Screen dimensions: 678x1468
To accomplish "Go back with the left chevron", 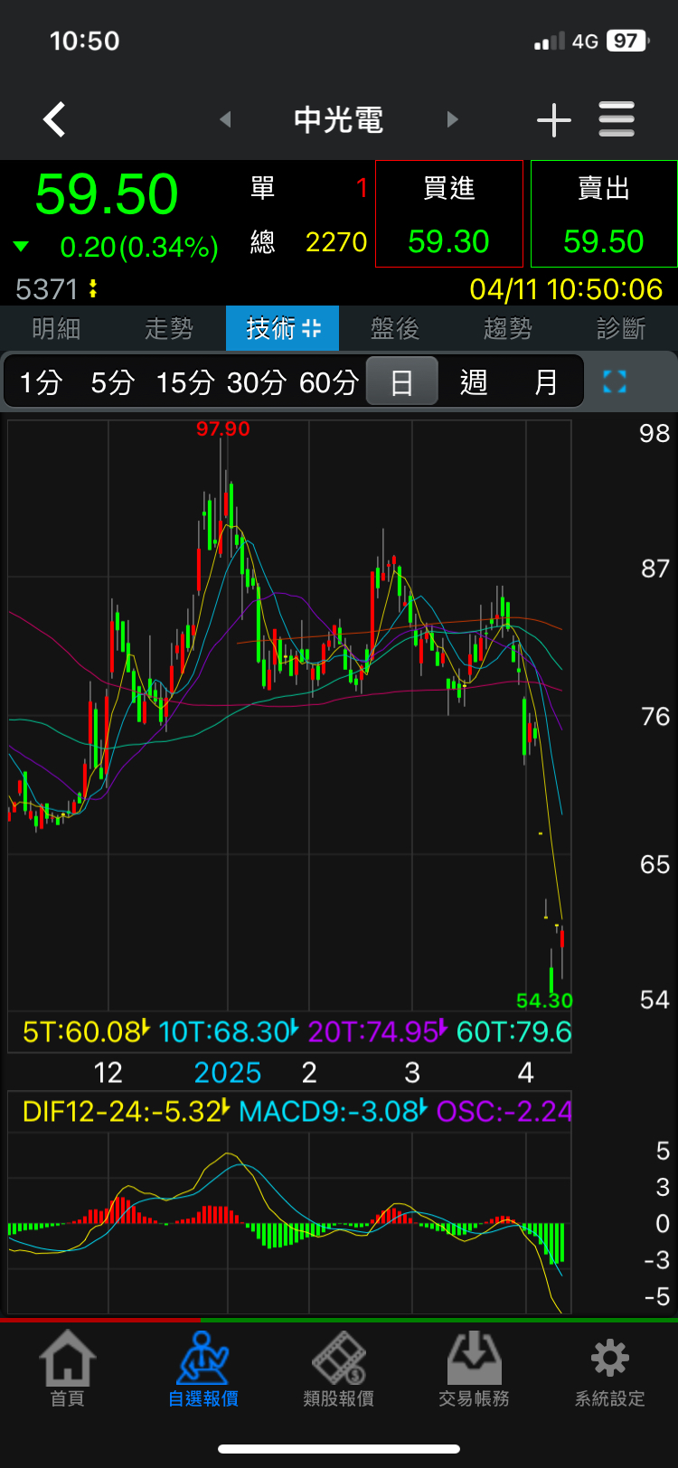I will pyautogui.click(x=54, y=119).
